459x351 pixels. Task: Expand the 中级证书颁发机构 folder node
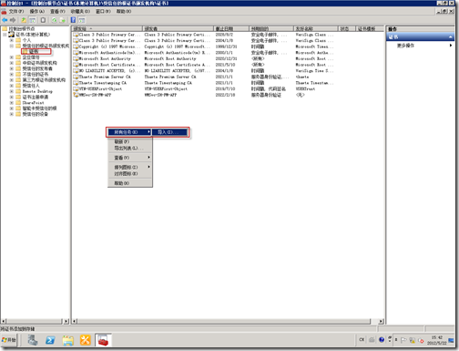[12, 63]
